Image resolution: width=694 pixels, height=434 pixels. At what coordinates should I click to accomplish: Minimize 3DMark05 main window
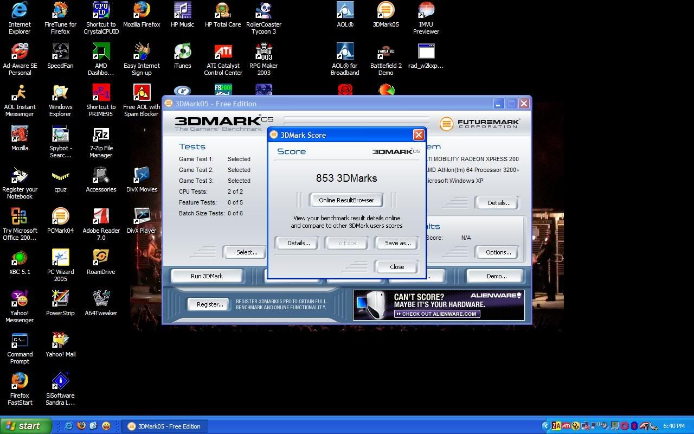coord(499,103)
